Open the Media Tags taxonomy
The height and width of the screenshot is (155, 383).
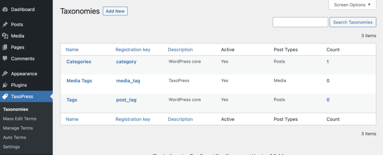[79, 81]
